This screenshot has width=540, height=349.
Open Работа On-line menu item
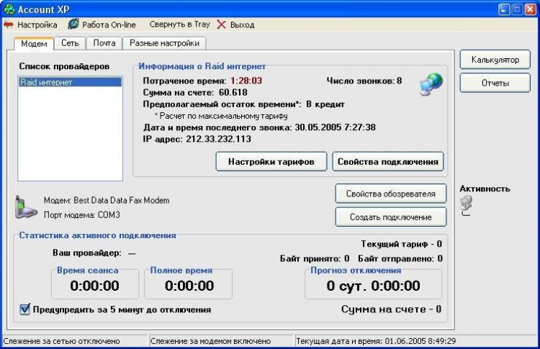pos(109,24)
